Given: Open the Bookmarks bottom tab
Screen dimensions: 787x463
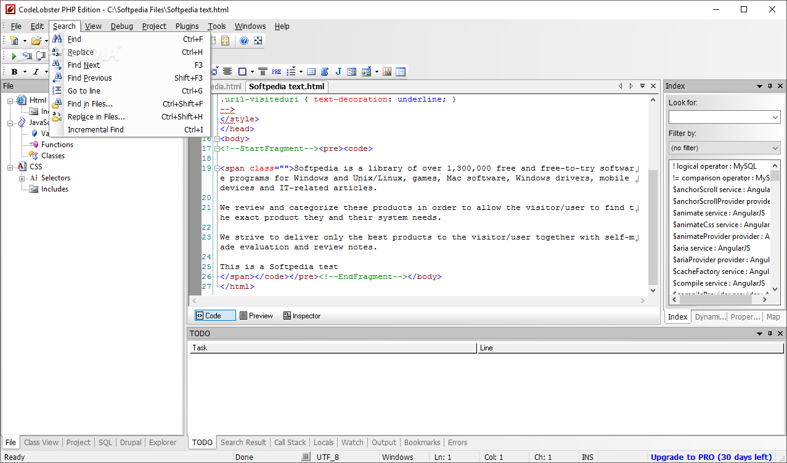Looking at the screenshot, I should pyautogui.click(x=422, y=442).
